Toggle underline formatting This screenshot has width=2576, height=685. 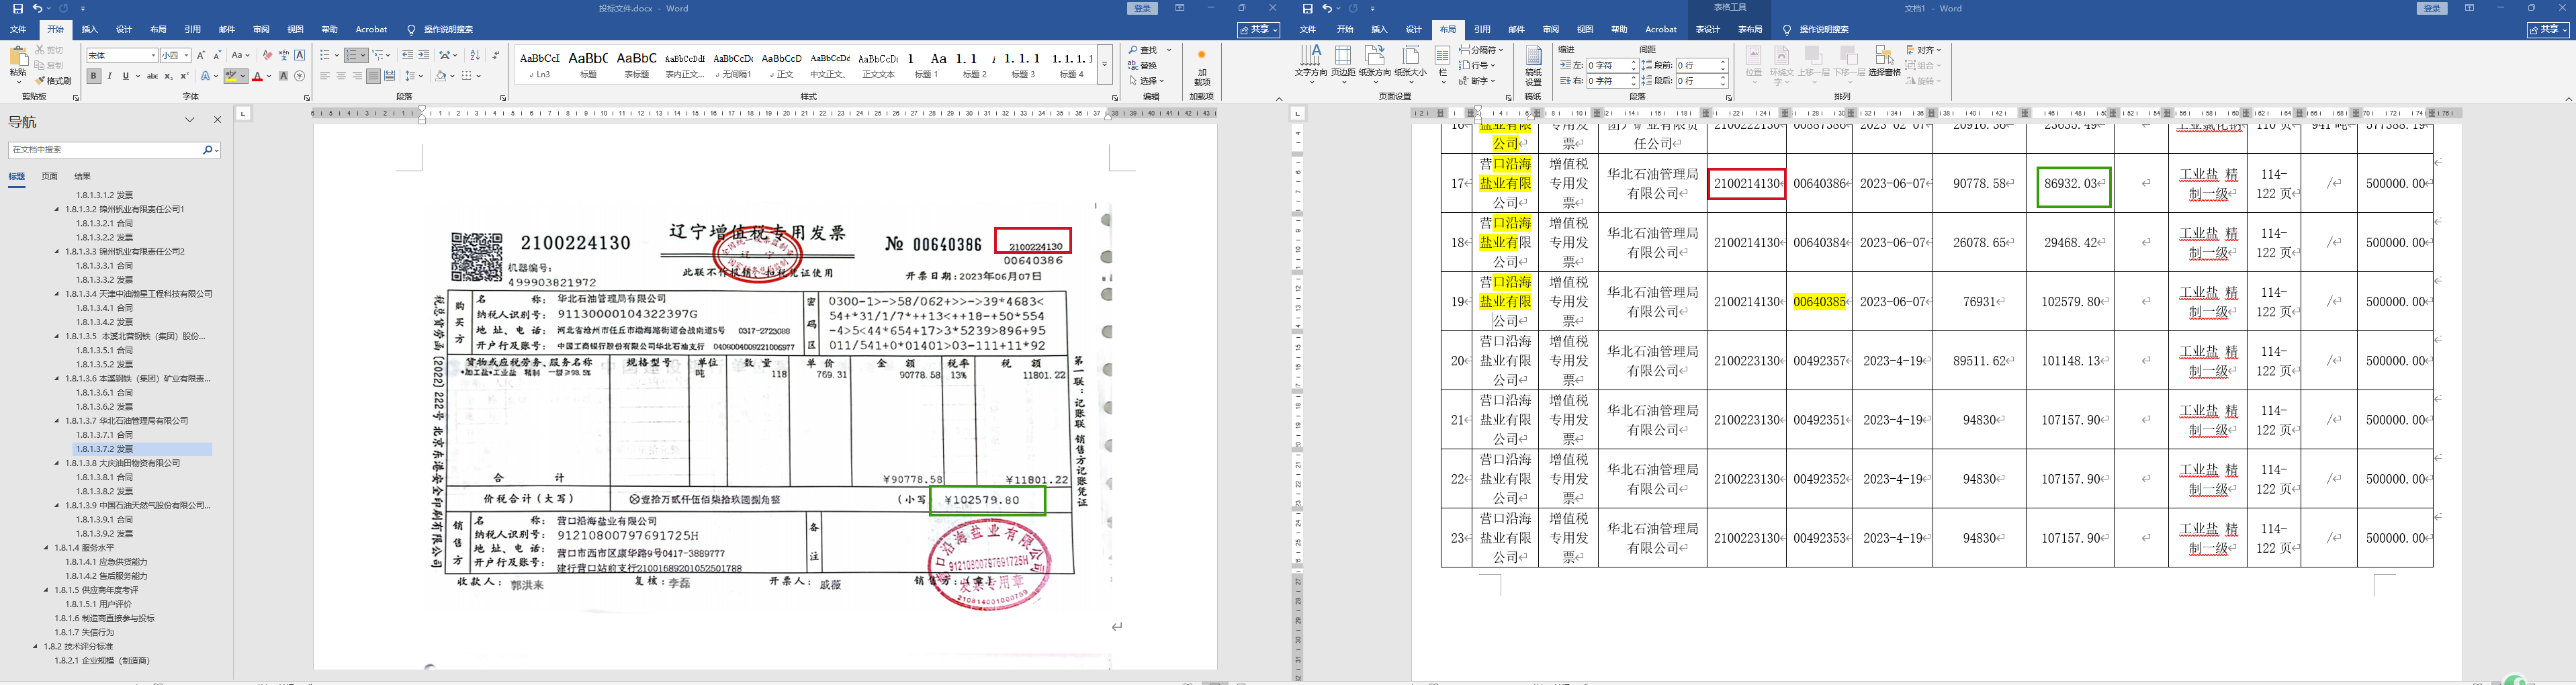(125, 76)
